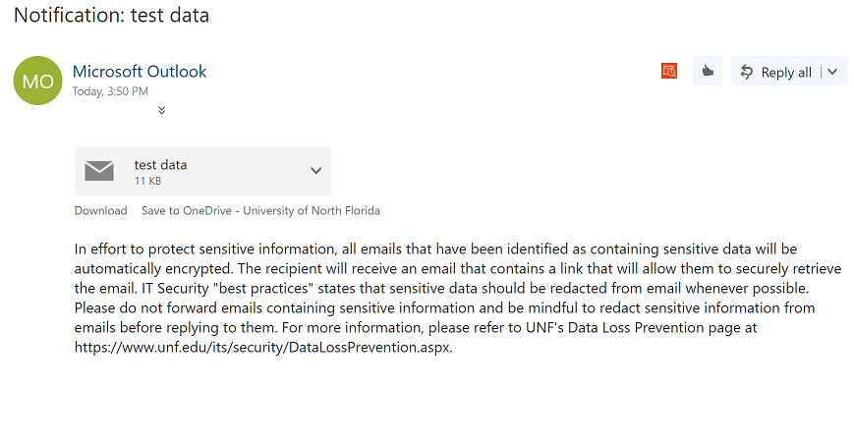This screenshot has height=444, width=854.
Task: Click the green MO sender avatar
Action: coord(37,81)
